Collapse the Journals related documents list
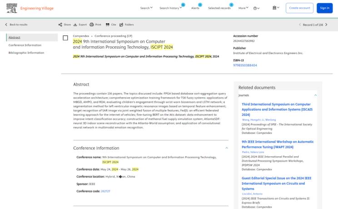The width and height of the screenshot is (338, 209). 316,95
